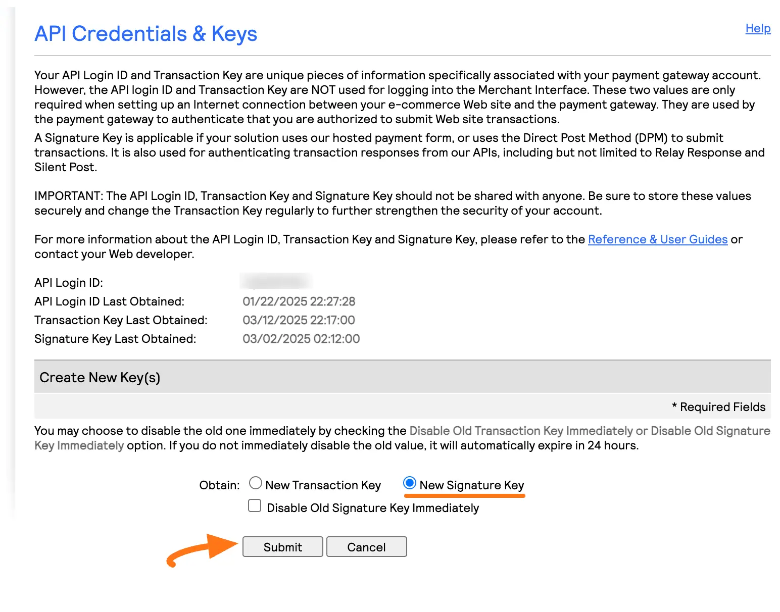The width and height of the screenshot is (780, 612).
Task: Open the Help link
Action: pyautogui.click(x=758, y=28)
